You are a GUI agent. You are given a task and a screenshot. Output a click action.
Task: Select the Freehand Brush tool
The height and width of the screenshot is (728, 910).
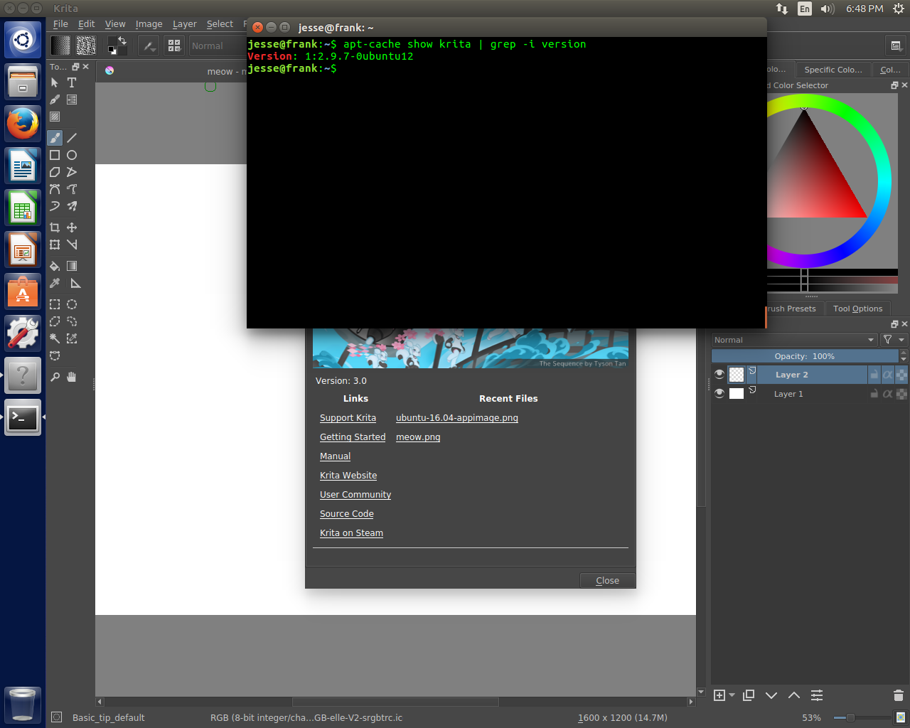[55, 138]
